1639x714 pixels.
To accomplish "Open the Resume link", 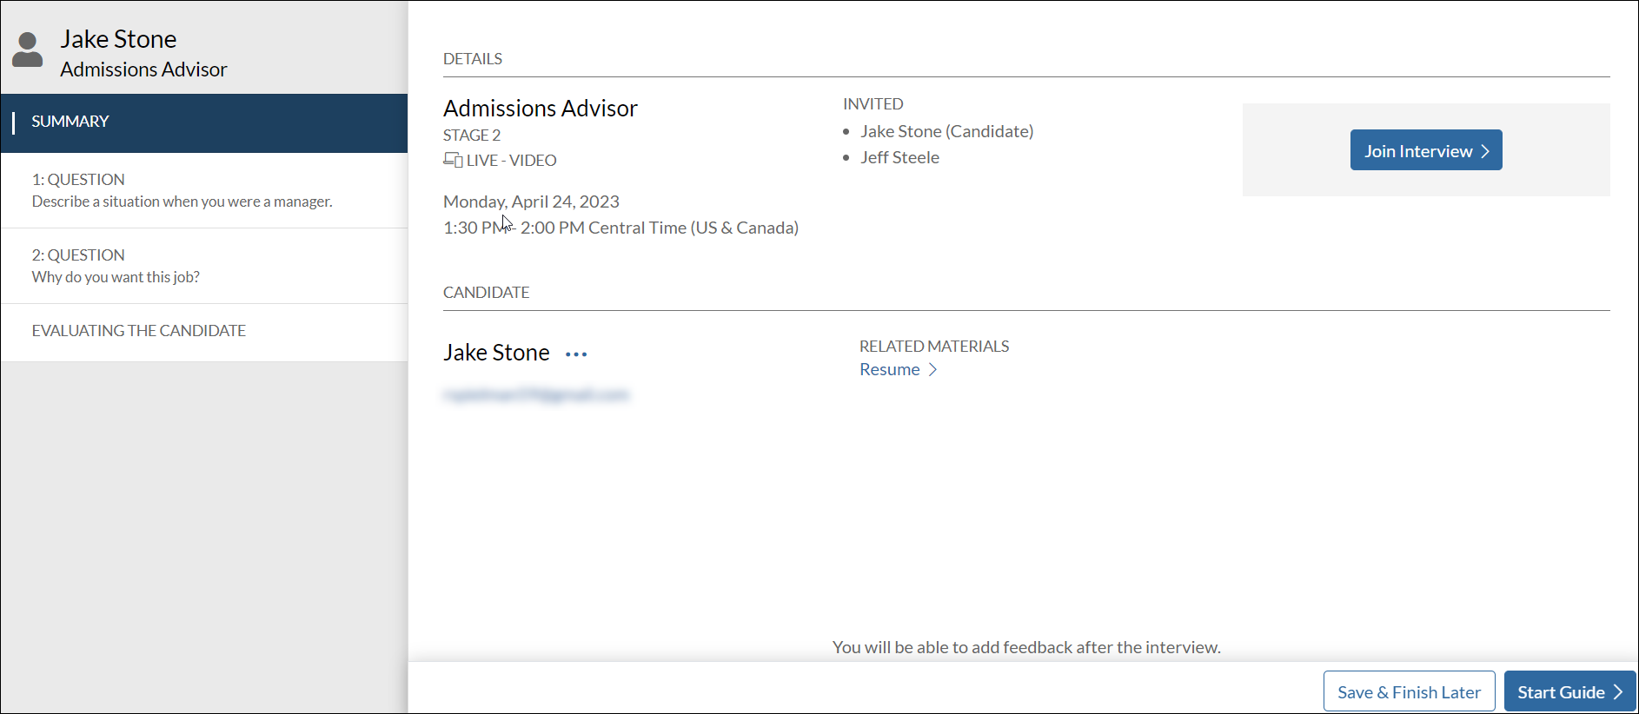I will click(889, 370).
